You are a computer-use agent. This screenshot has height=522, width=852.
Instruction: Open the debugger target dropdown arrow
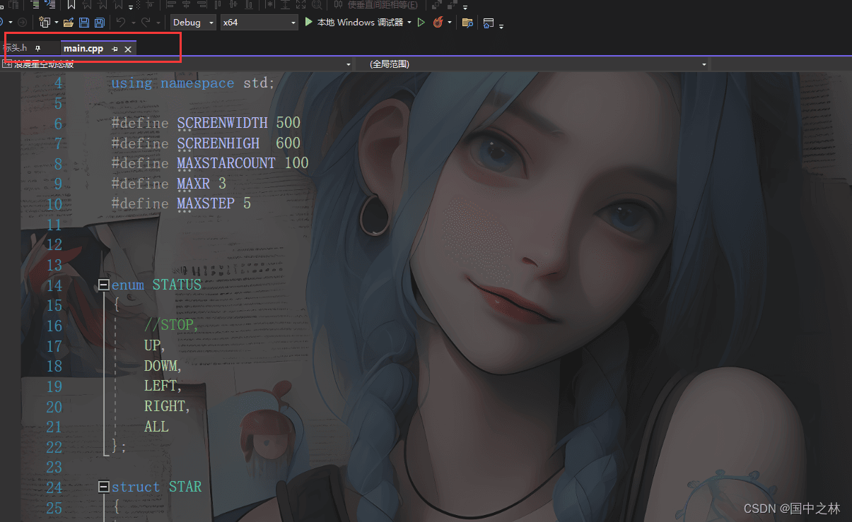pos(409,23)
